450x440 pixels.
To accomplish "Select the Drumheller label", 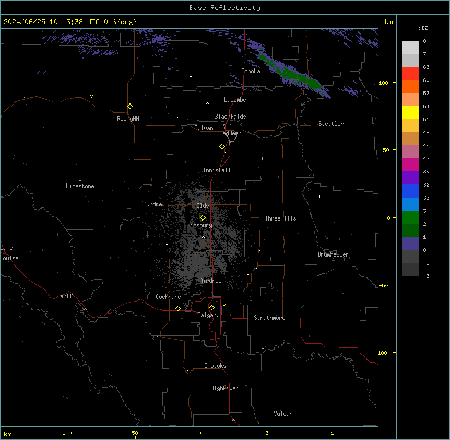I will coord(333,254).
